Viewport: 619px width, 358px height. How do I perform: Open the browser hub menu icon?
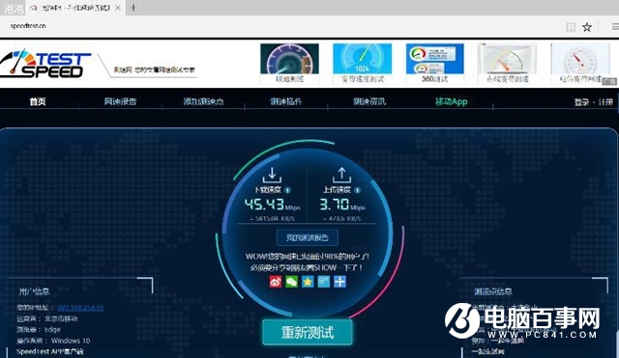click(615, 27)
